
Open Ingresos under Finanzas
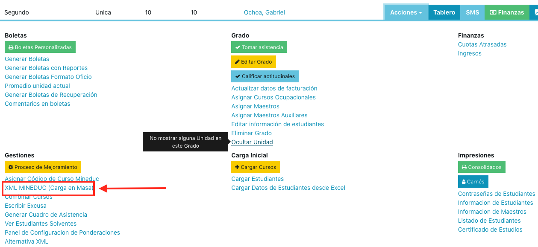point(470,53)
